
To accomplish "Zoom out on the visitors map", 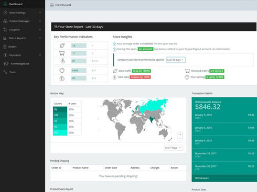I will pyautogui.click(x=180, y=139).
